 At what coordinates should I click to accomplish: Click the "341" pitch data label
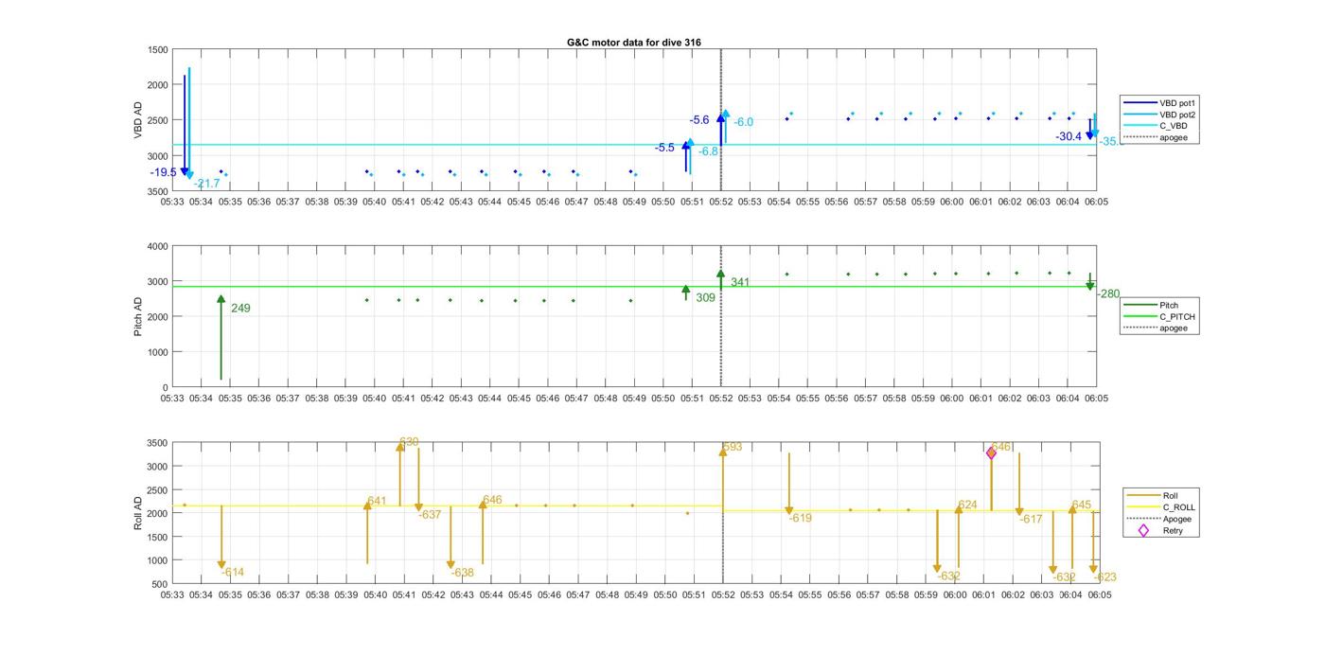pyautogui.click(x=740, y=282)
